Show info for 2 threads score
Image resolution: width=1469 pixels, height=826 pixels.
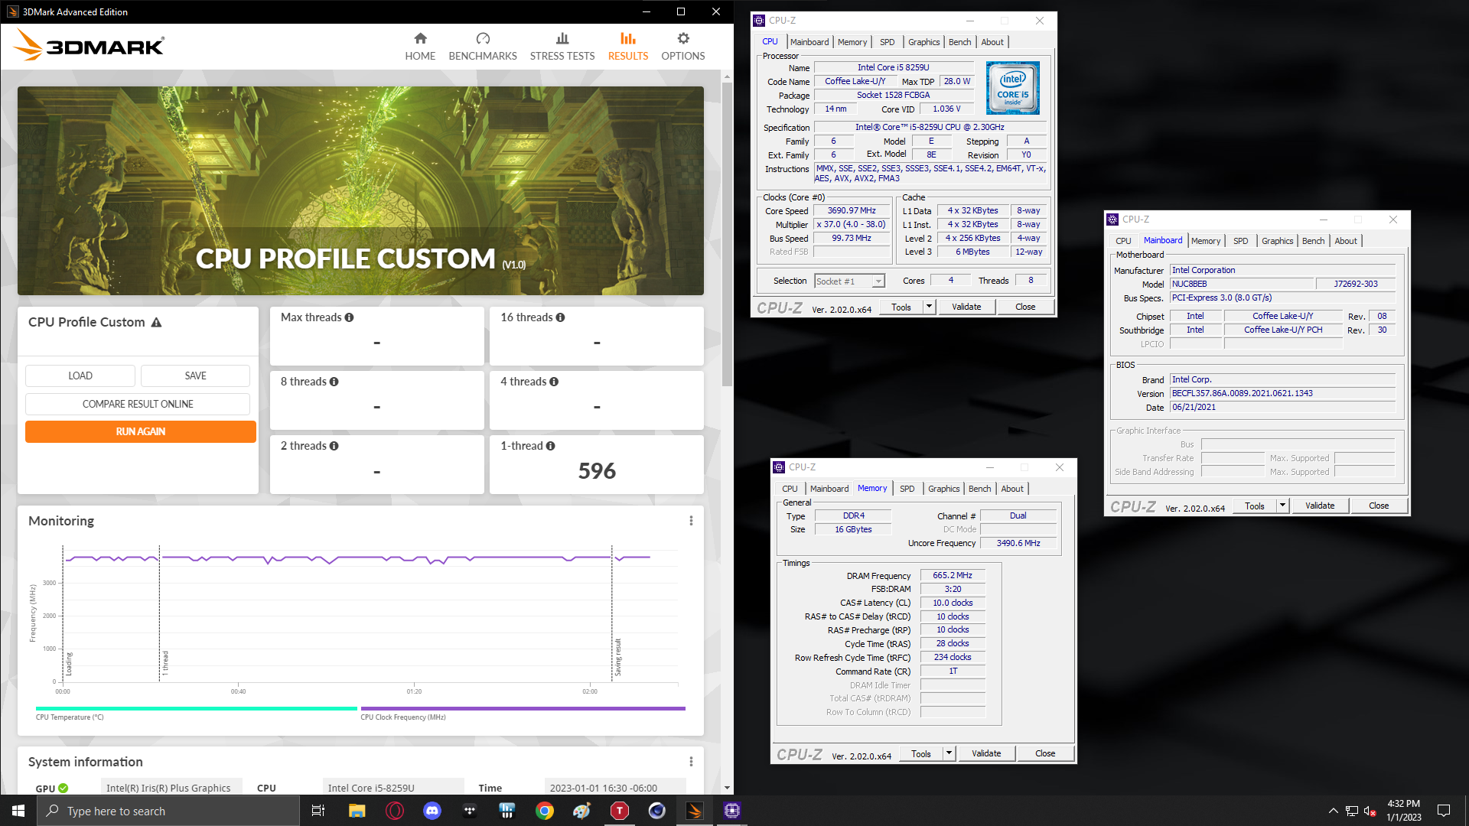[x=334, y=446]
